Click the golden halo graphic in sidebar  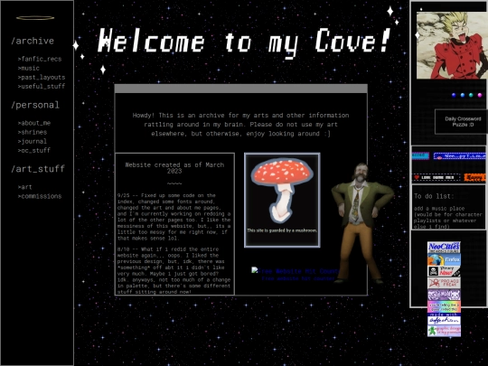[35, 18]
